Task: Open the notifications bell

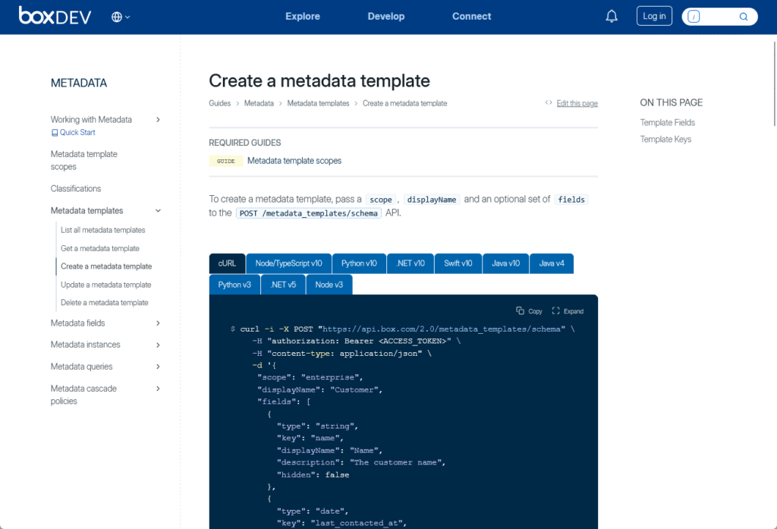Action: coord(612,17)
